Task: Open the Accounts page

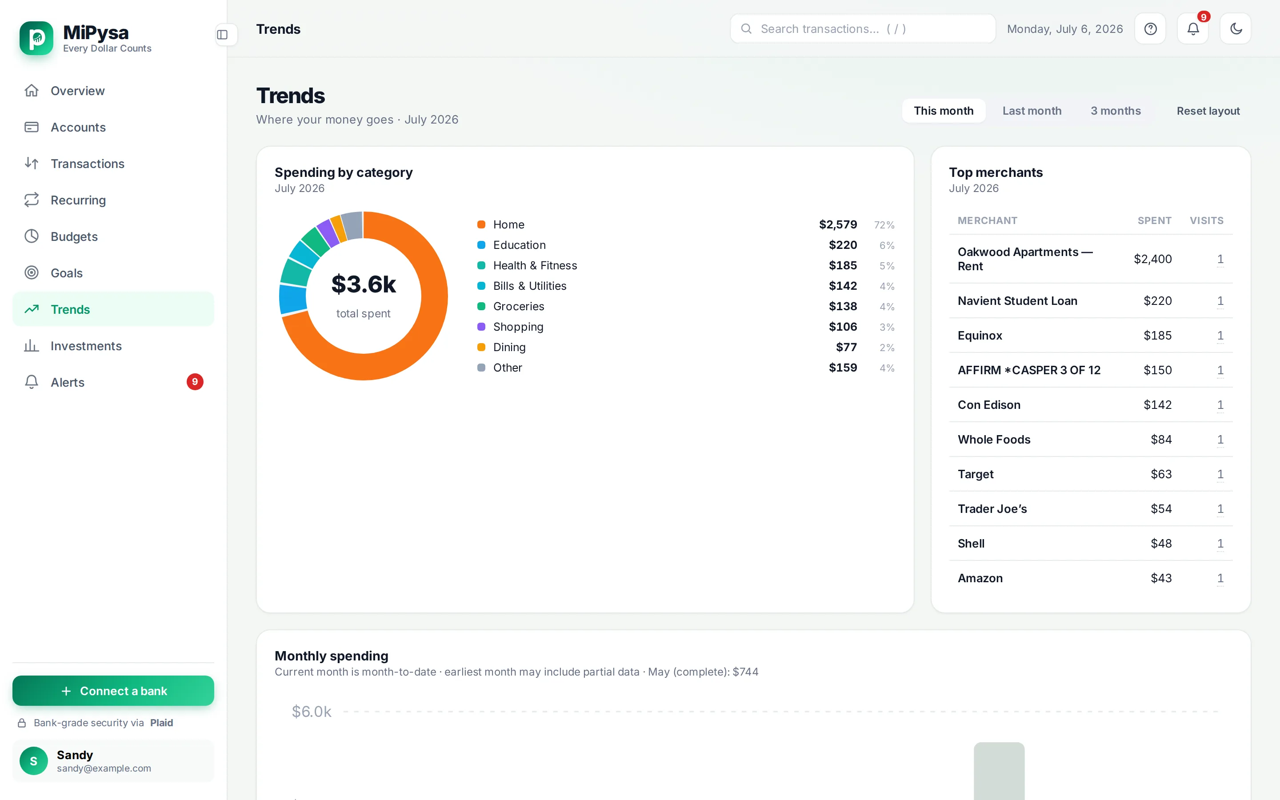Action: click(x=113, y=127)
